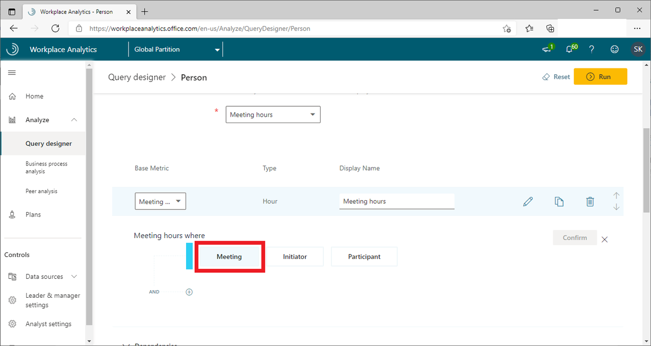The width and height of the screenshot is (651, 346).
Task: Click the browser Back arrow
Action: coord(14,28)
